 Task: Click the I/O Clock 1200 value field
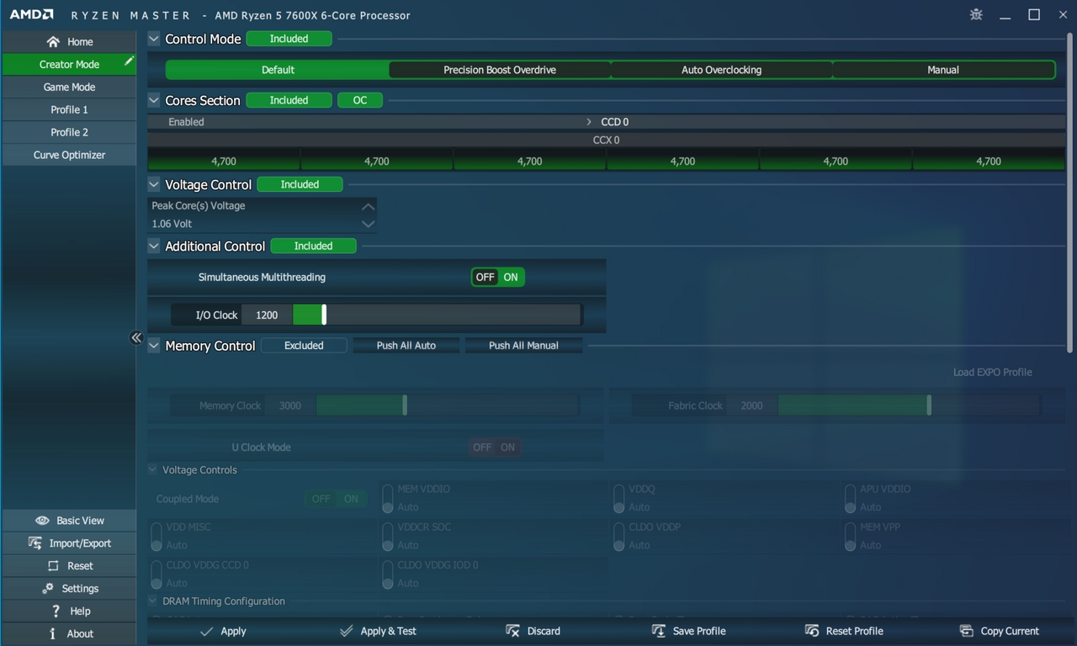[x=267, y=315]
